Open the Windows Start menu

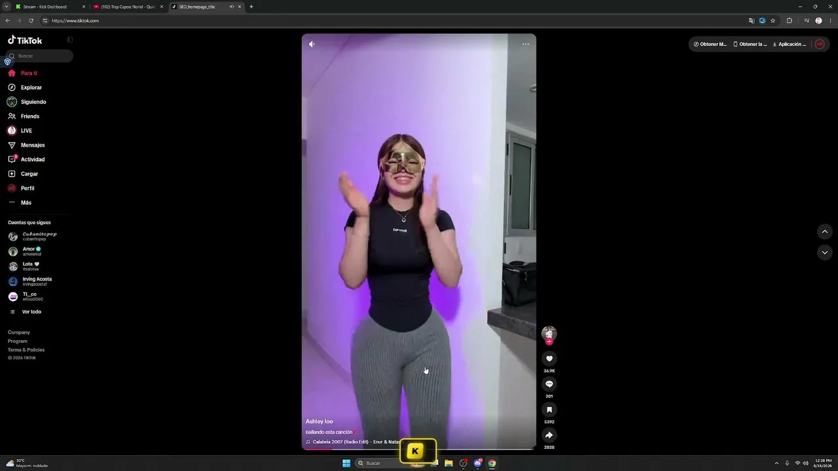coord(346,463)
